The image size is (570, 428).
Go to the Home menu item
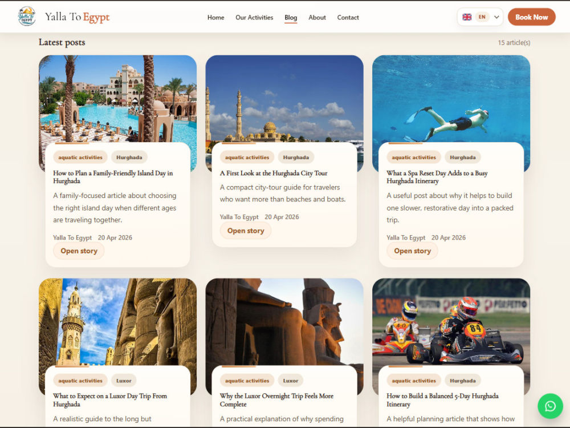pos(215,18)
